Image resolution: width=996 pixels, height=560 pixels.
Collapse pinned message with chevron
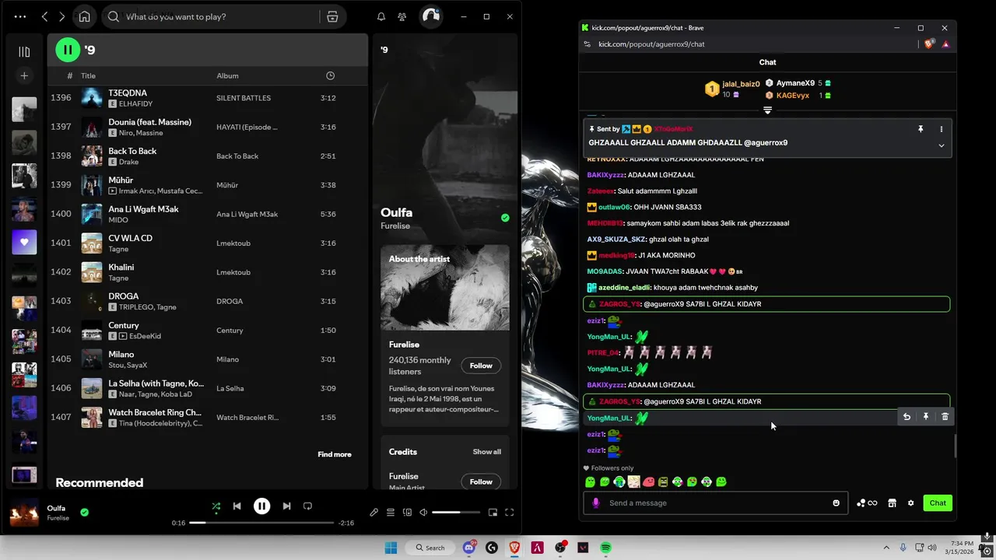tap(941, 145)
